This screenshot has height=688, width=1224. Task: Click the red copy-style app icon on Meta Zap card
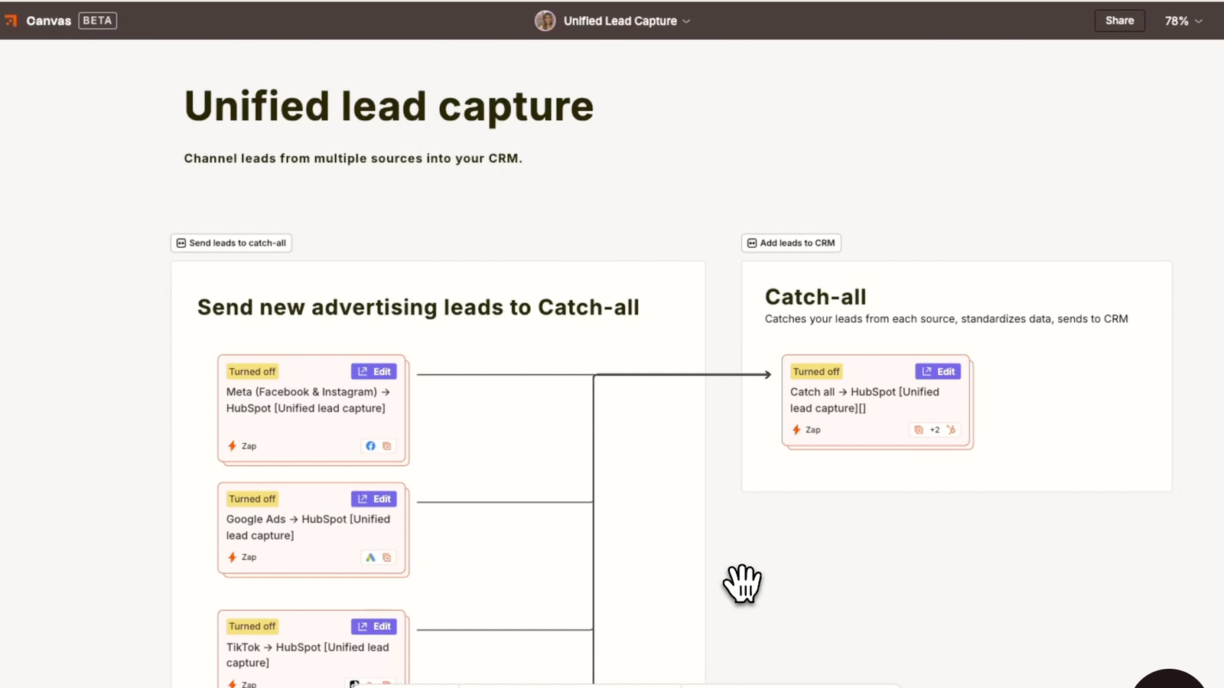pyautogui.click(x=387, y=446)
